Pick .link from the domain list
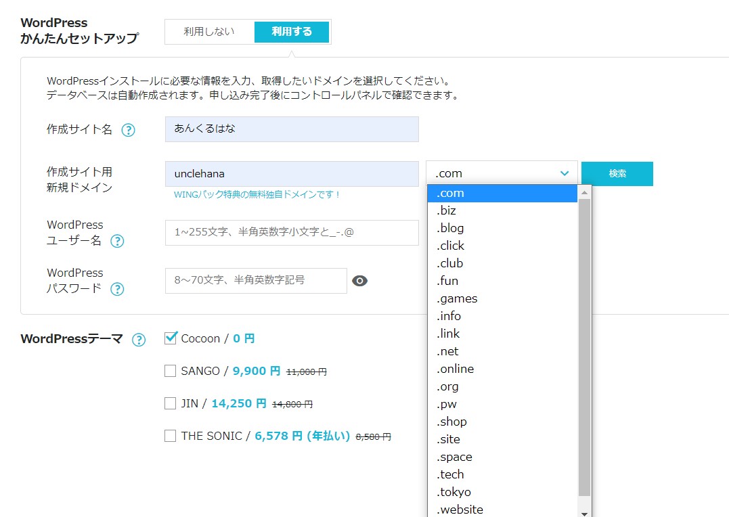 pyautogui.click(x=502, y=334)
